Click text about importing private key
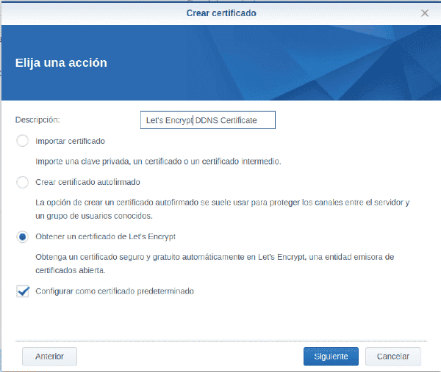Viewport: 441px width, 372px height. pos(158,161)
